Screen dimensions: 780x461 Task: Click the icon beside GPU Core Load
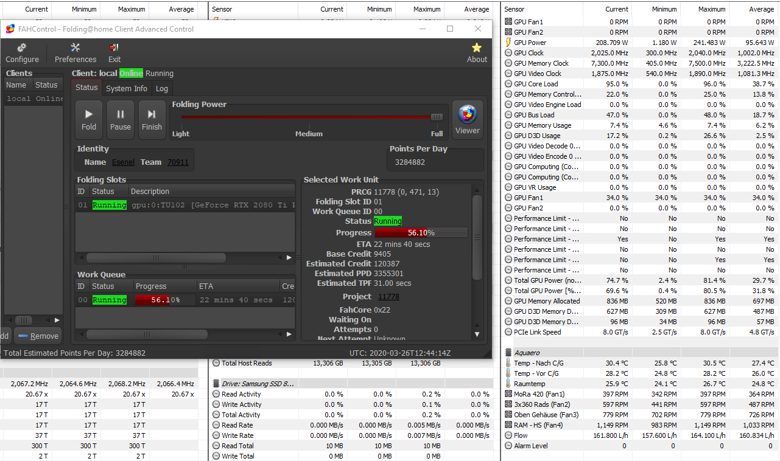pyautogui.click(x=508, y=84)
